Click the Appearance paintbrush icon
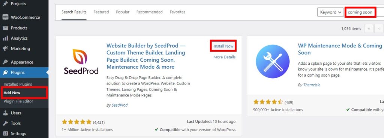This screenshot has height=138, width=384. point(5,62)
